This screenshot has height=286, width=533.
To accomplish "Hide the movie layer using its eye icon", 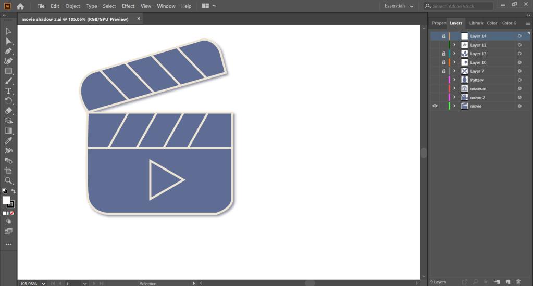I will click(x=435, y=106).
